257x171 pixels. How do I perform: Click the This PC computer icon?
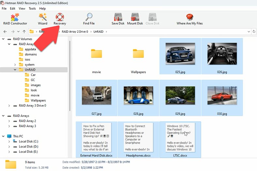9,136
